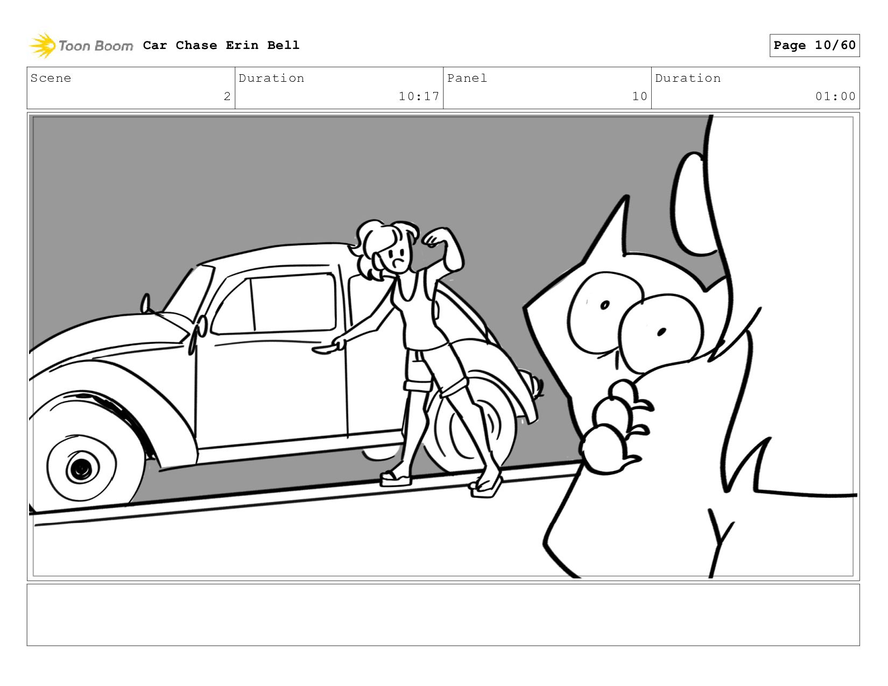
Task: Click the 'Panel' label
Action: coord(467,78)
